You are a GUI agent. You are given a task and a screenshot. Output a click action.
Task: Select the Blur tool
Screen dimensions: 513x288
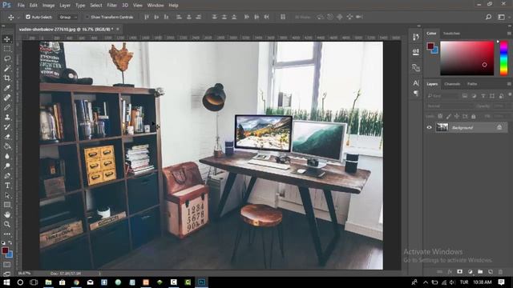7,157
